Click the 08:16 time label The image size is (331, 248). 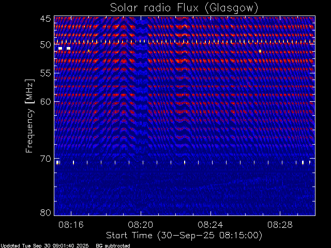[71, 225]
